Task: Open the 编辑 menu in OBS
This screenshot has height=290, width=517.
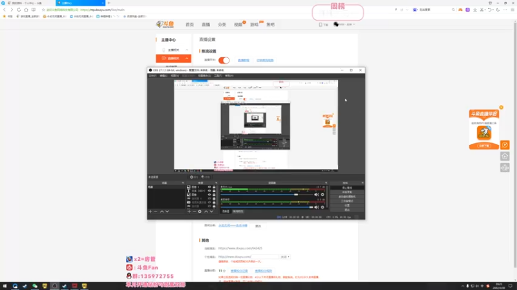Action: [x=164, y=75]
